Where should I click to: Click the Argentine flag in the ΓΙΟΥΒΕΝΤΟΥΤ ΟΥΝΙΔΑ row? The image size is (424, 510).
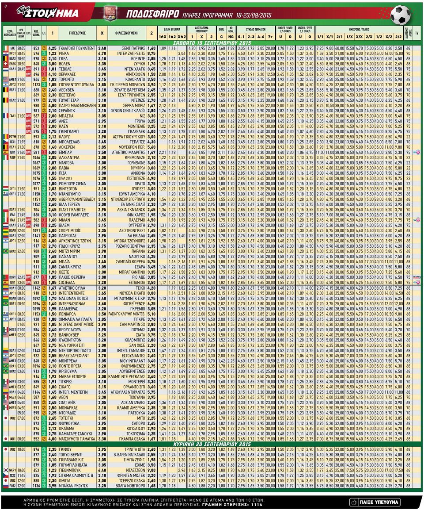click(5, 84)
